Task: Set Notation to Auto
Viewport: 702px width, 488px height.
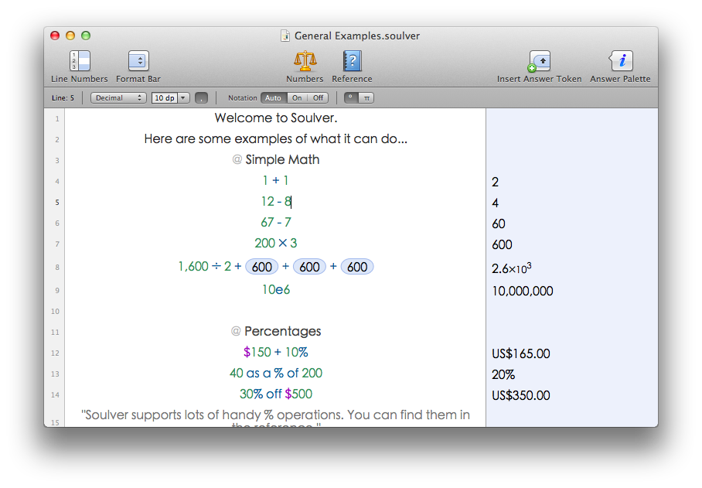Action: 274,98
